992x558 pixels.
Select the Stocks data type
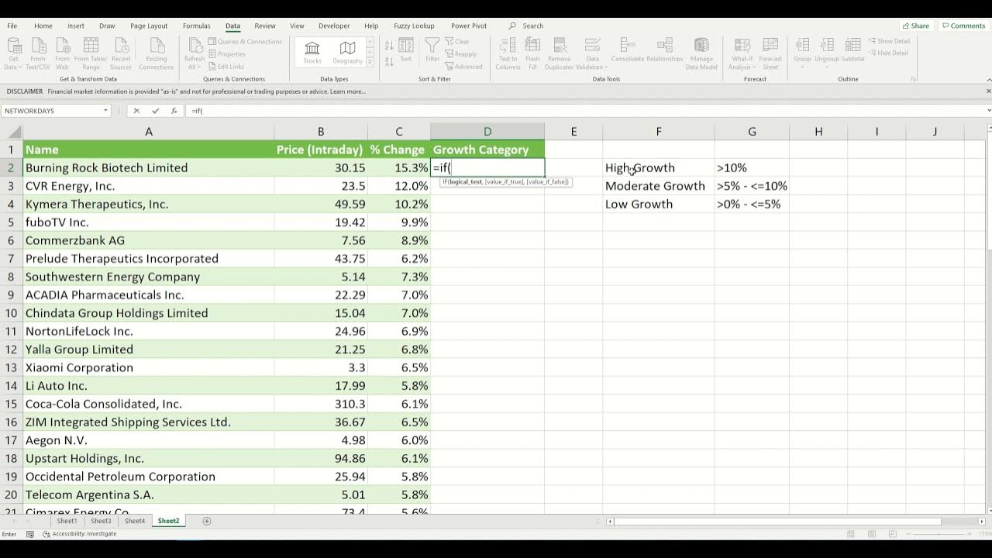312,53
